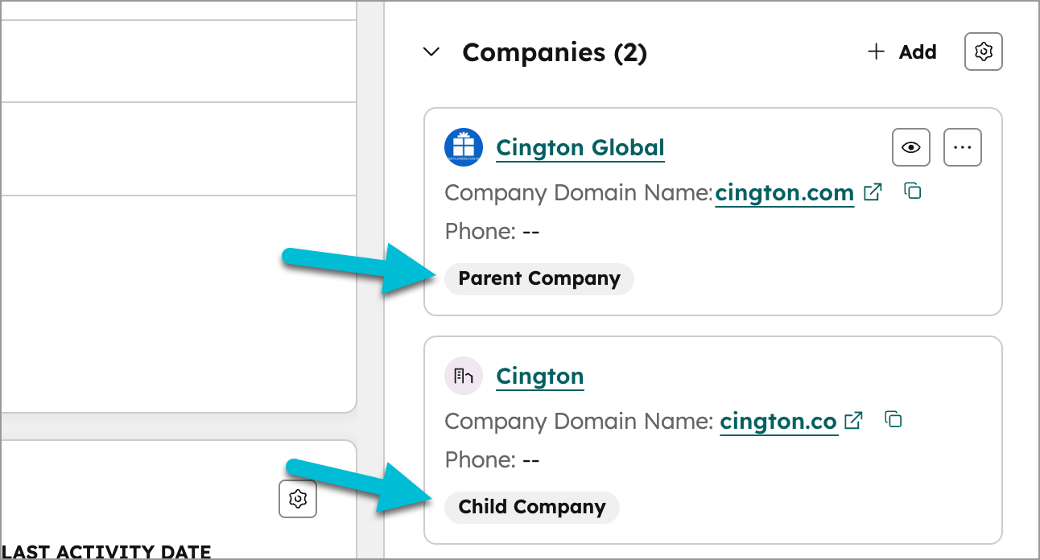Select the Companies section header
Screen dimensions: 1040x560
[x=555, y=51]
